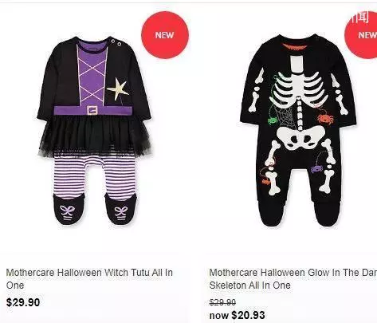377x323 pixels.
Task: Click the right witch shoe with bow
Action: click(x=120, y=209)
